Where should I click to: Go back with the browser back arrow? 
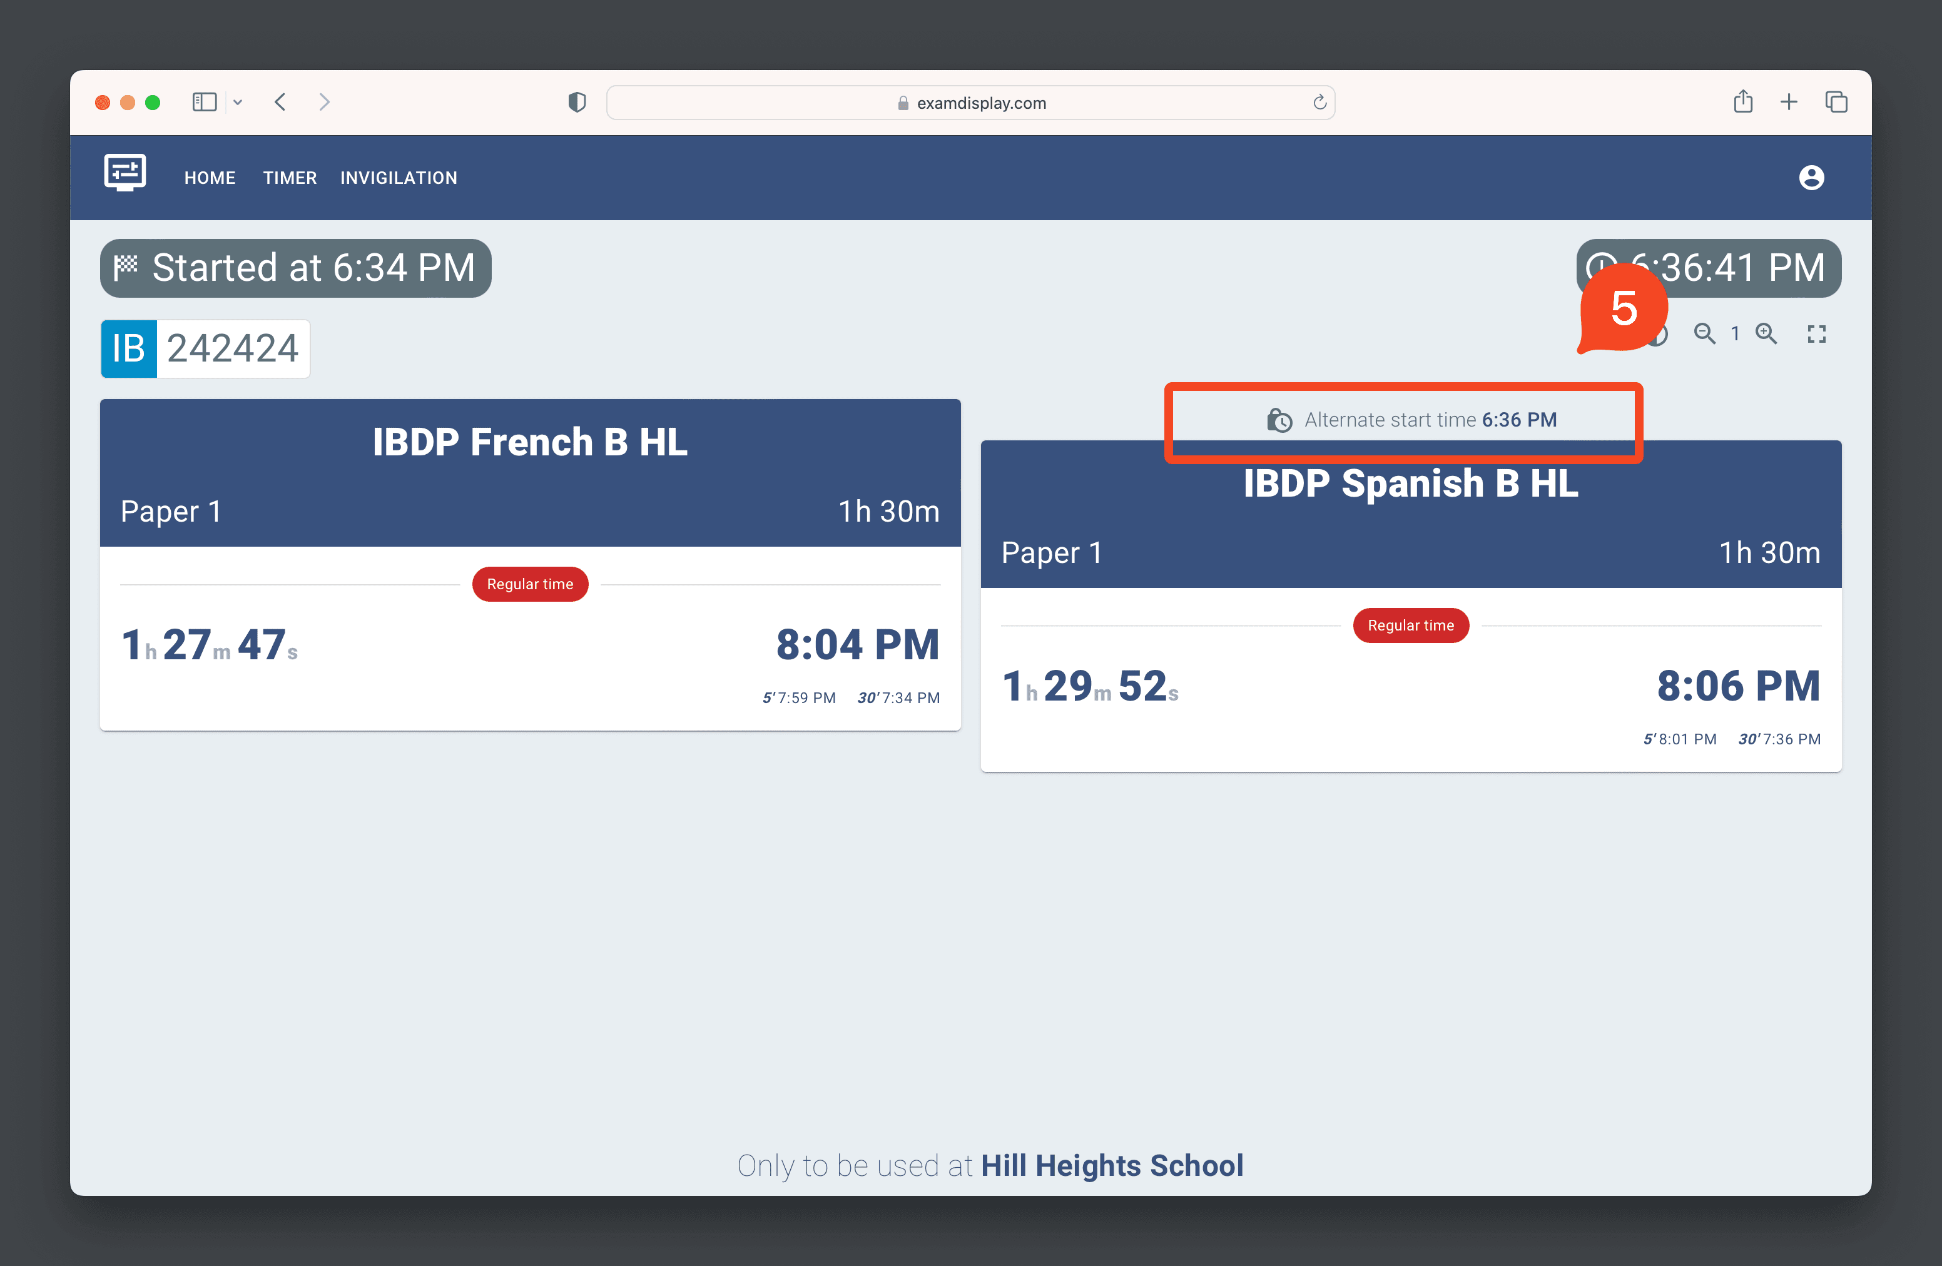(x=280, y=102)
